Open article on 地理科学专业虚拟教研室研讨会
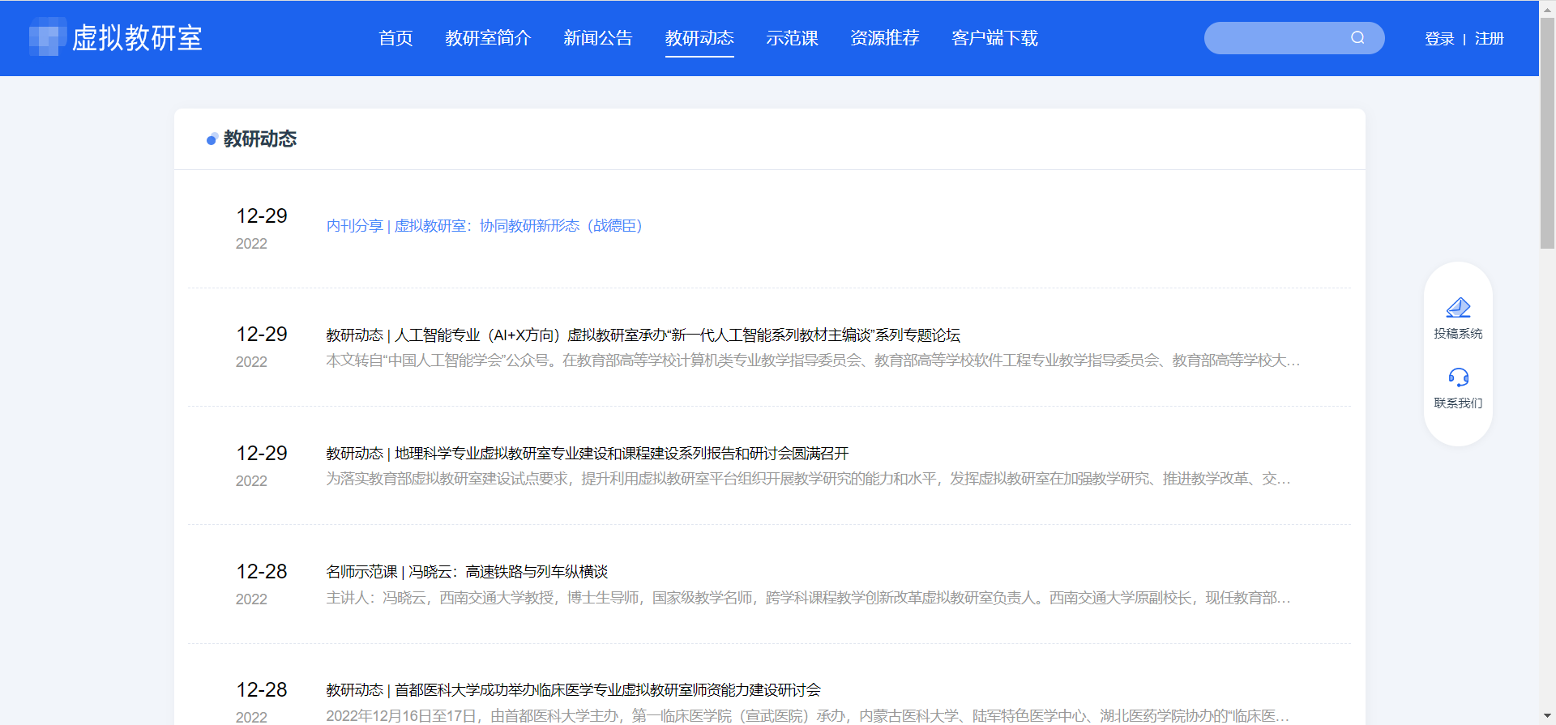 pyautogui.click(x=588, y=454)
